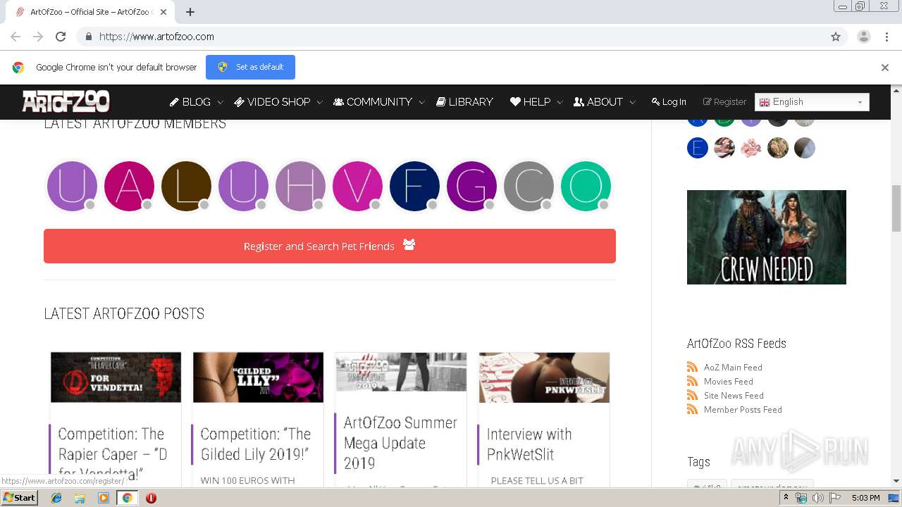Screen dimensions: 902x507
Task: Click the Log In link
Action: click(669, 102)
